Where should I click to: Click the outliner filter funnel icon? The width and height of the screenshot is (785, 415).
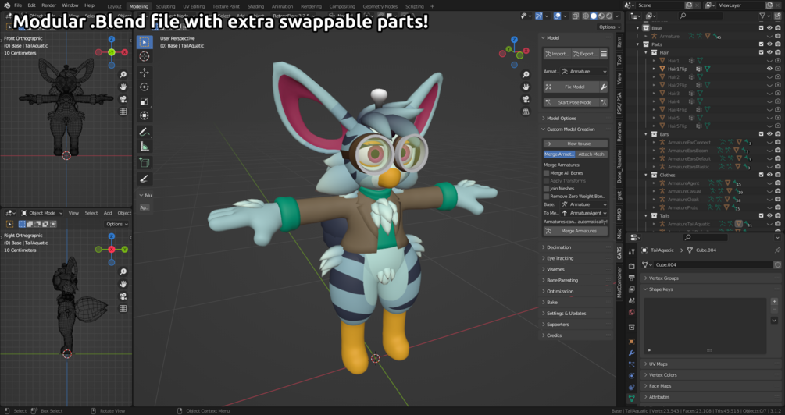pos(762,16)
